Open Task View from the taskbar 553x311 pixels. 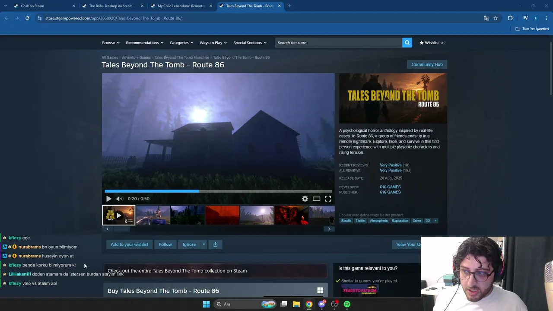(284, 304)
